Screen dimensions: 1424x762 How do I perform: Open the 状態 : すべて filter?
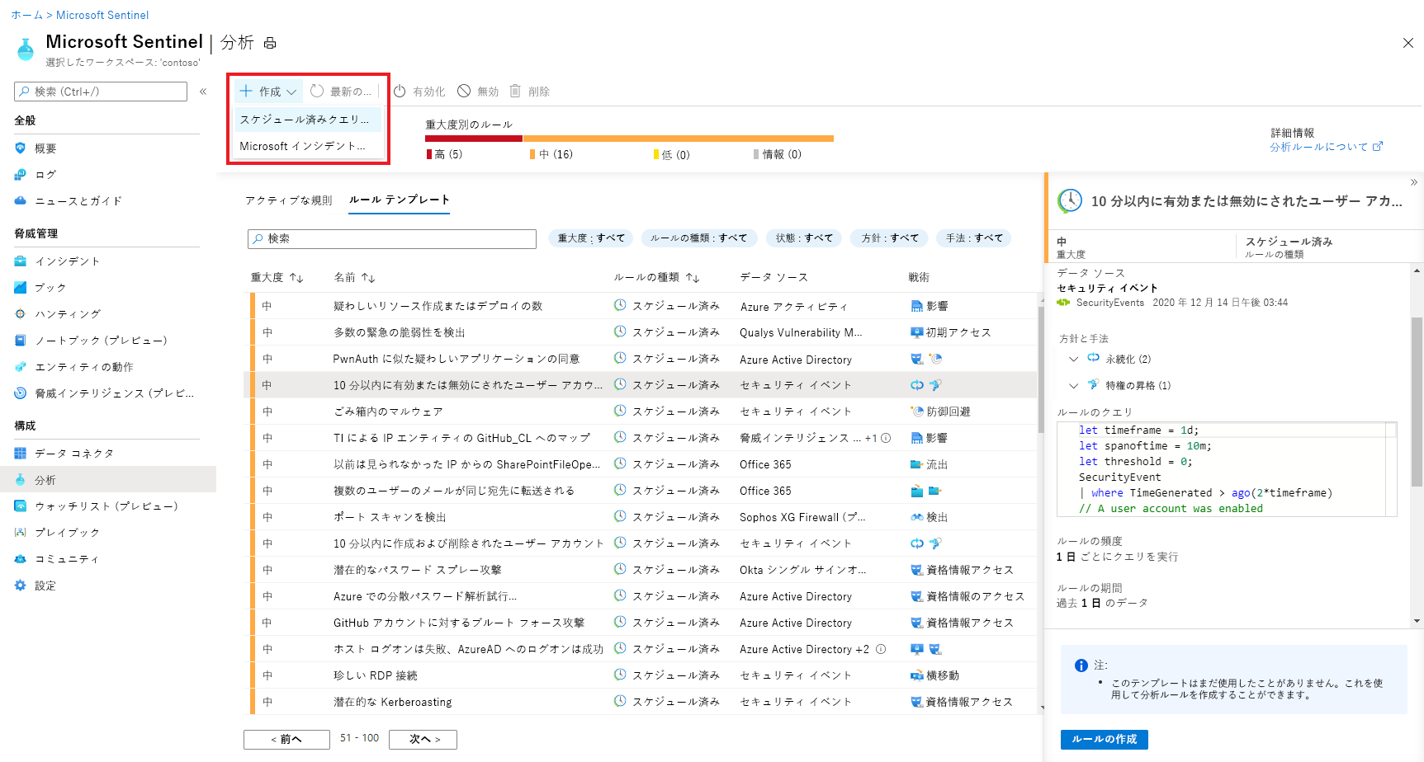804,238
